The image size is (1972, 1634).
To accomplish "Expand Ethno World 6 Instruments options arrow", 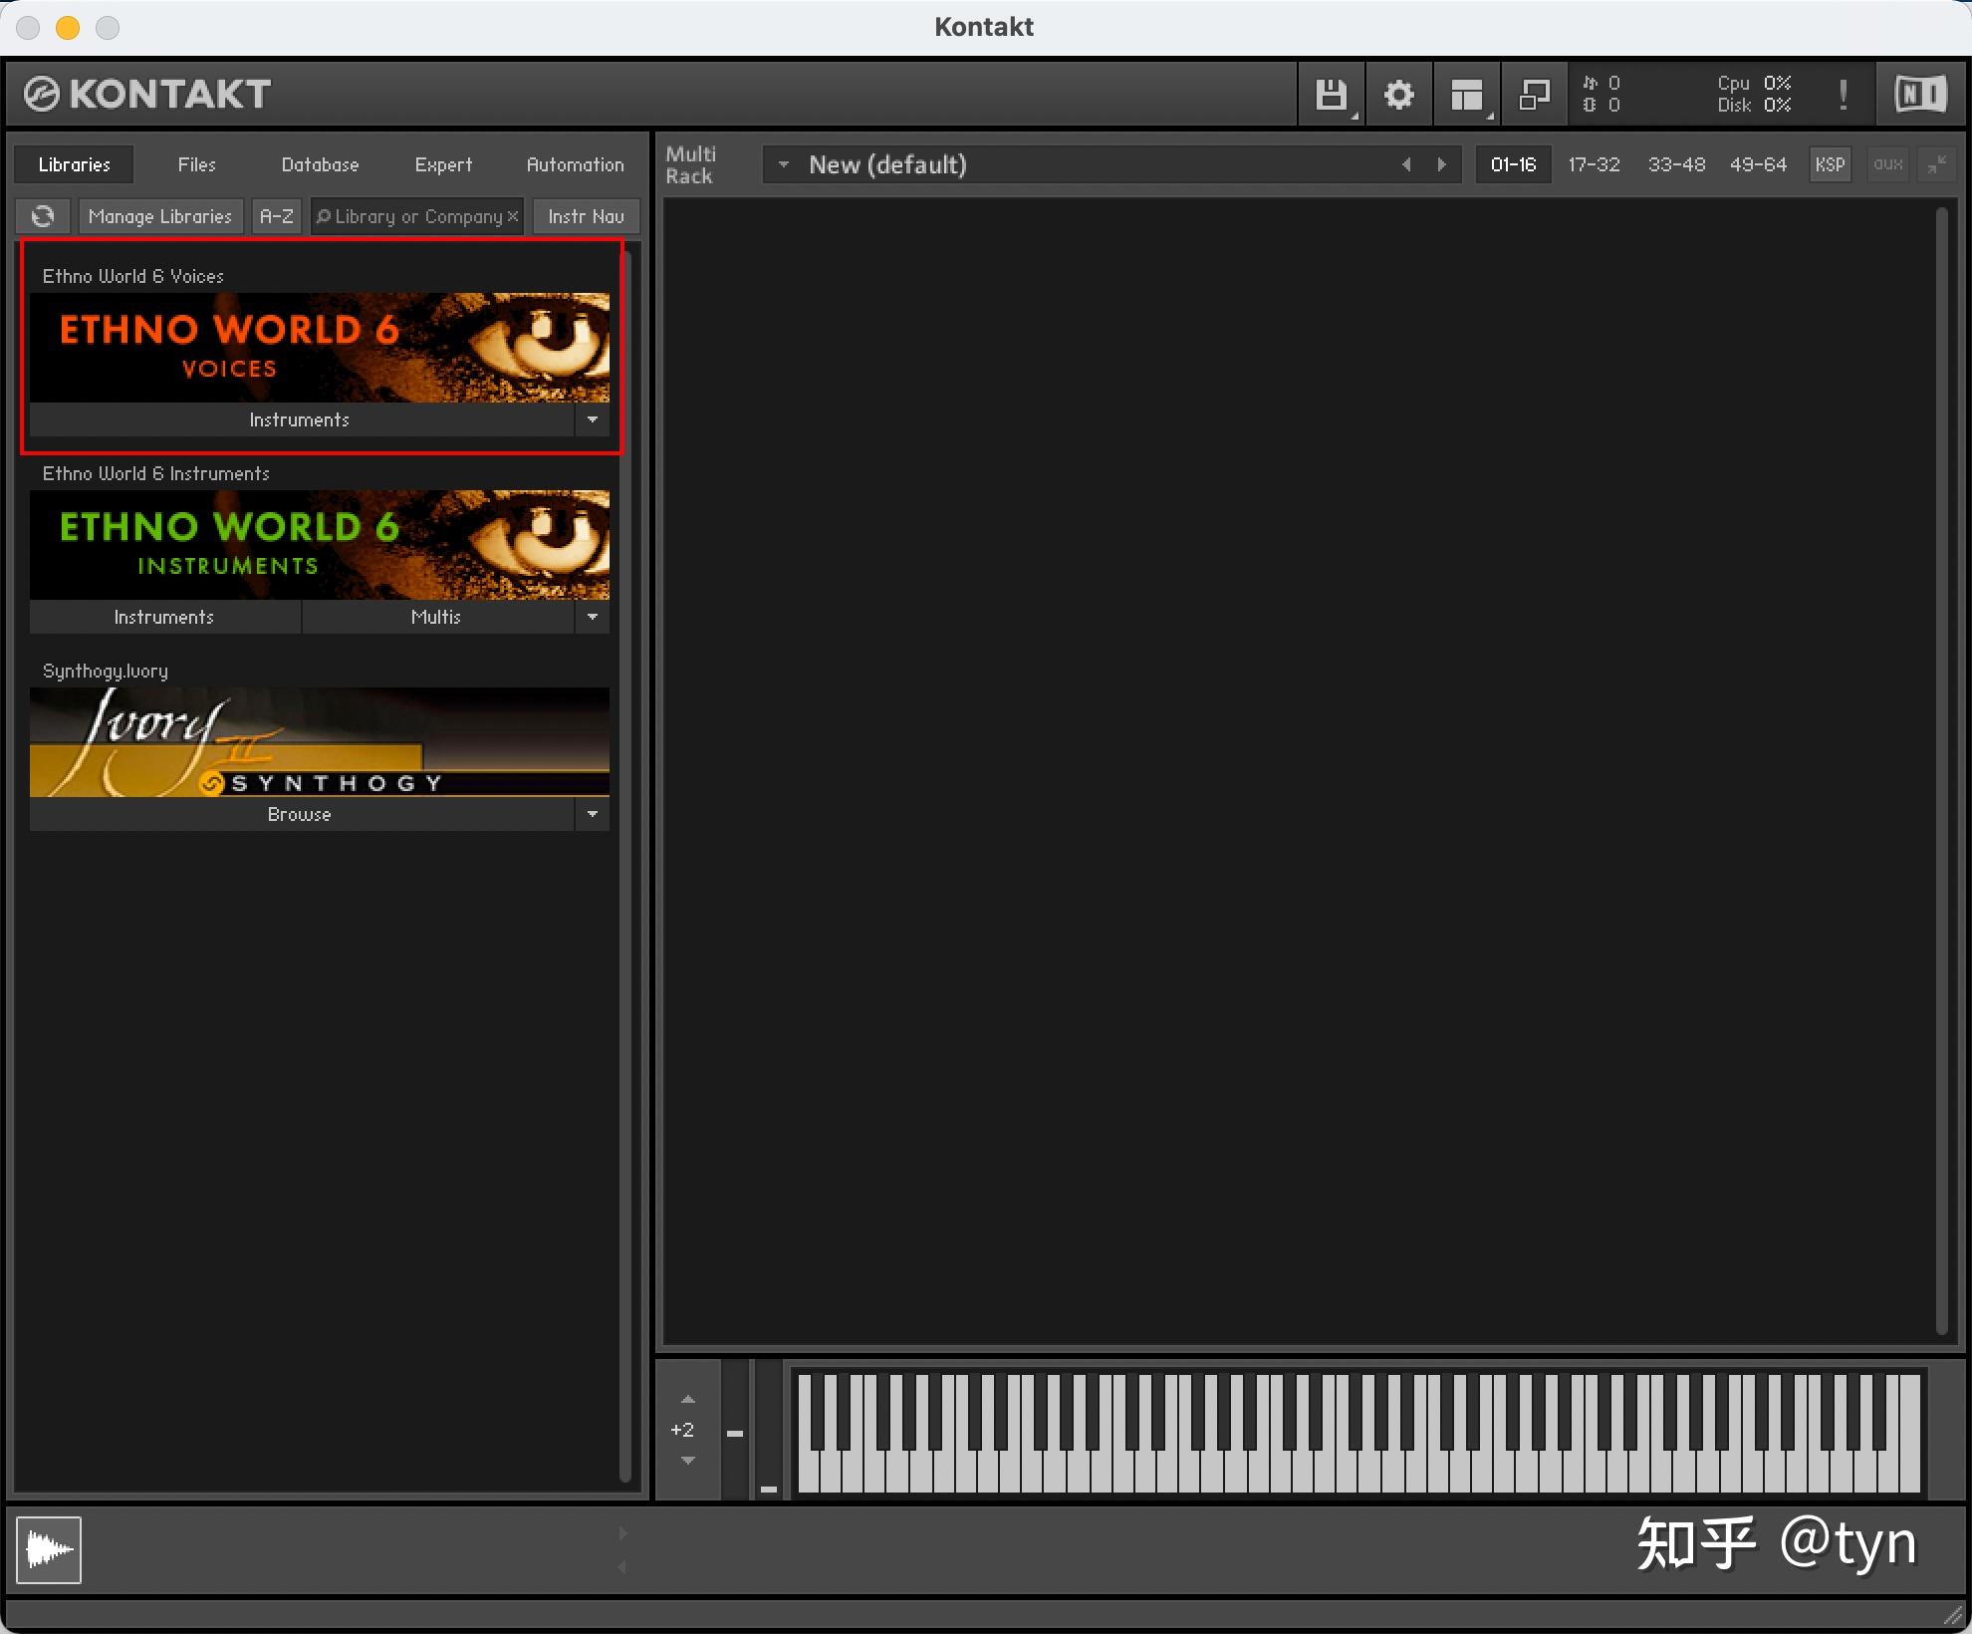I will tap(593, 617).
